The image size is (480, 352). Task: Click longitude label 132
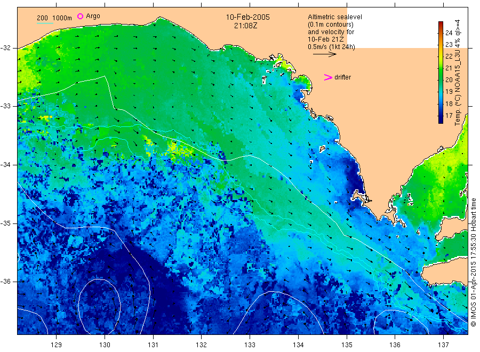click(201, 345)
